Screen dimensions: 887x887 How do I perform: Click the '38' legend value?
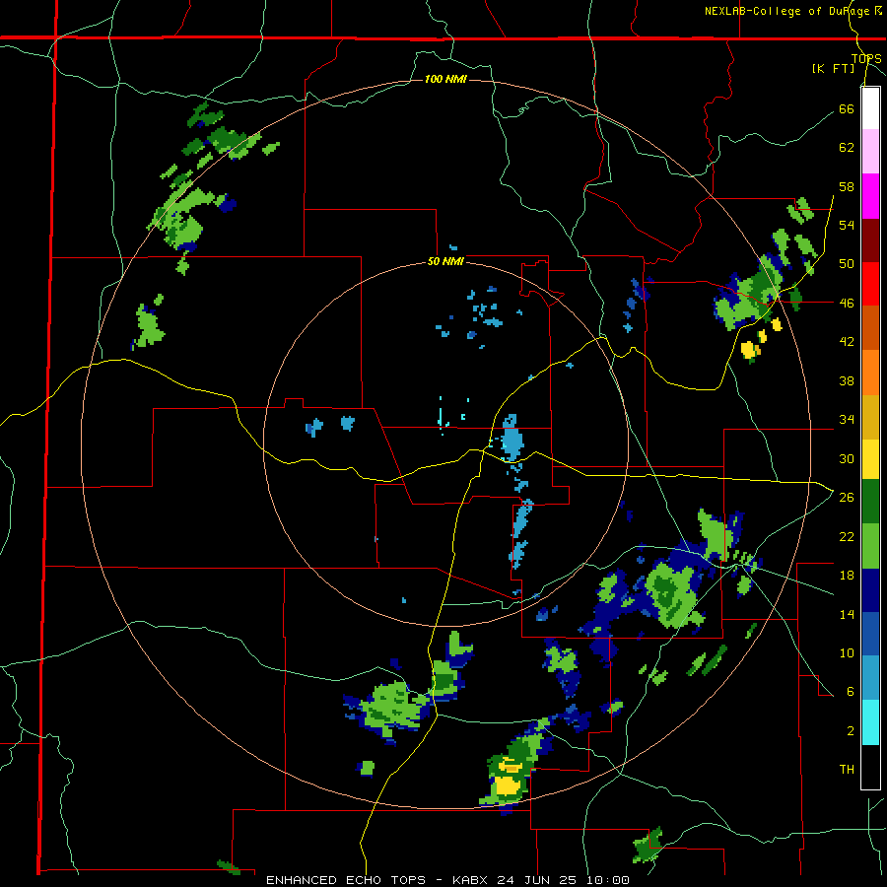click(x=847, y=380)
